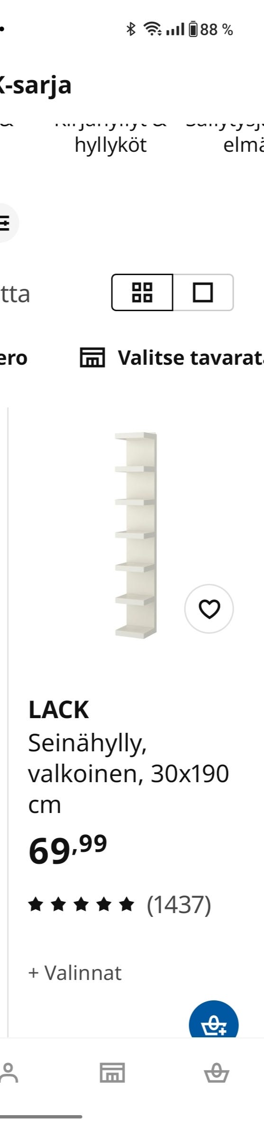Tap the battery 88 % status indicator

tap(211, 30)
